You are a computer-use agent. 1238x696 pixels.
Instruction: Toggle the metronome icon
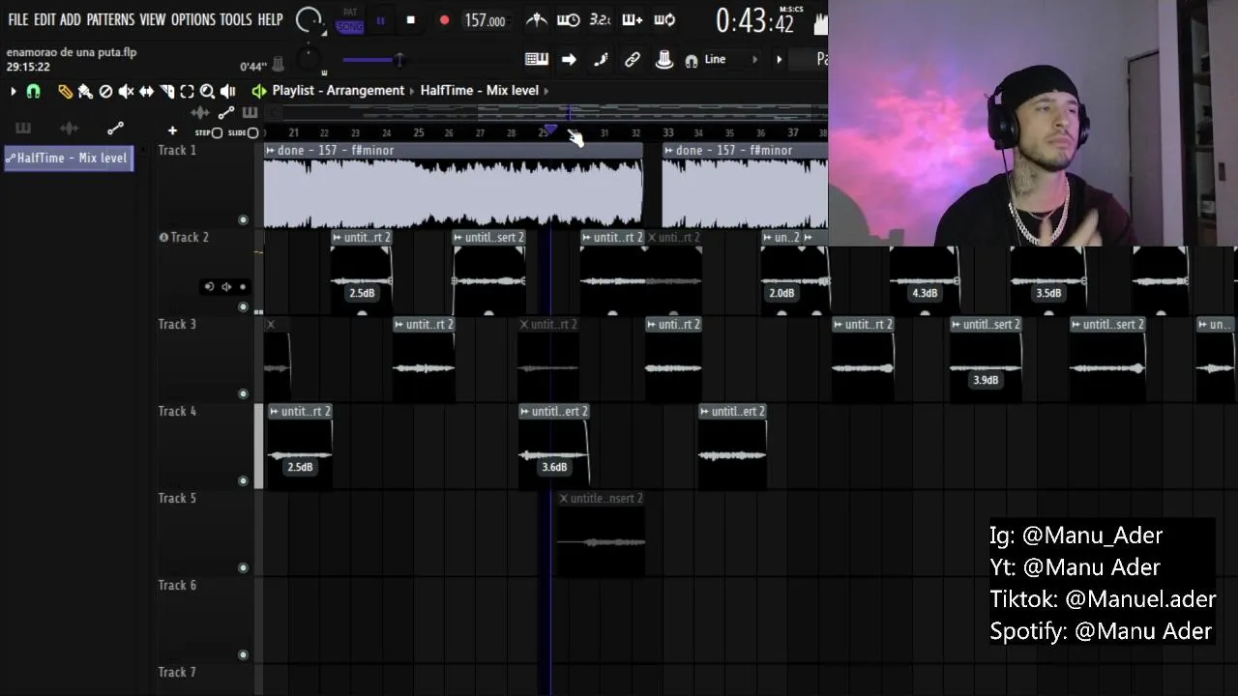pyautogui.click(x=536, y=20)
